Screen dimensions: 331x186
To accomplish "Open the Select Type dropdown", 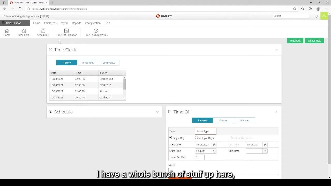I will (x=206, y=131).
